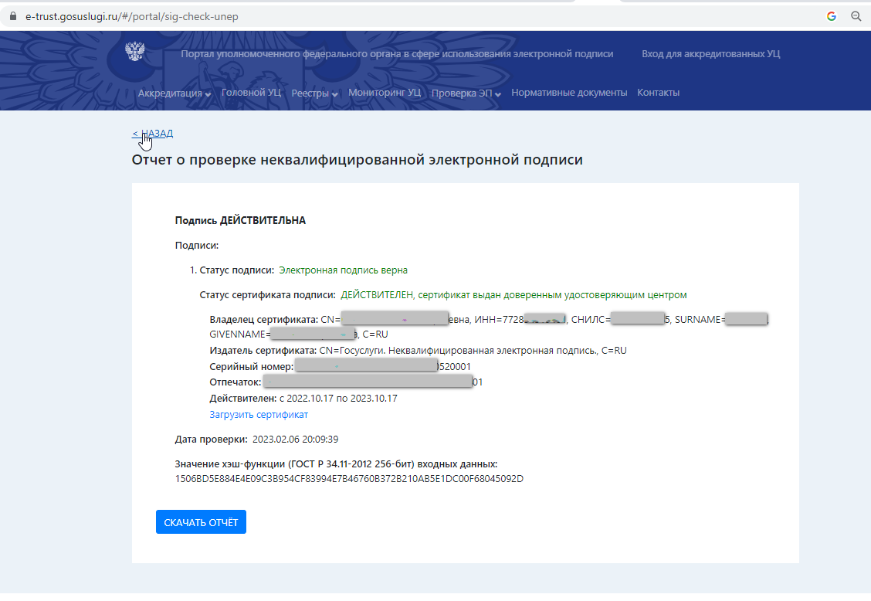
Task: Click the zoom magnifier icon in address bar
Action: [856, 16]
